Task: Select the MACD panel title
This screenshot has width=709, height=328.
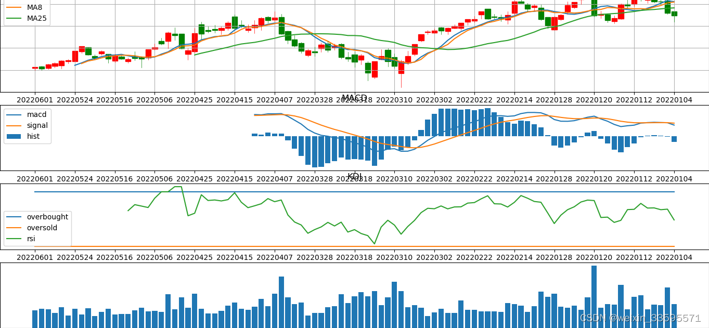Action: (x=355, y=97)
